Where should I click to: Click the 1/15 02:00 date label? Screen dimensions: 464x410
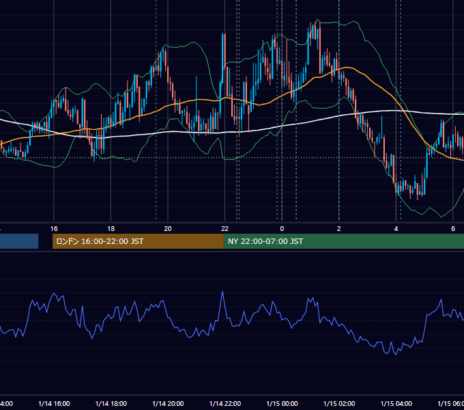tap(339, 404)
